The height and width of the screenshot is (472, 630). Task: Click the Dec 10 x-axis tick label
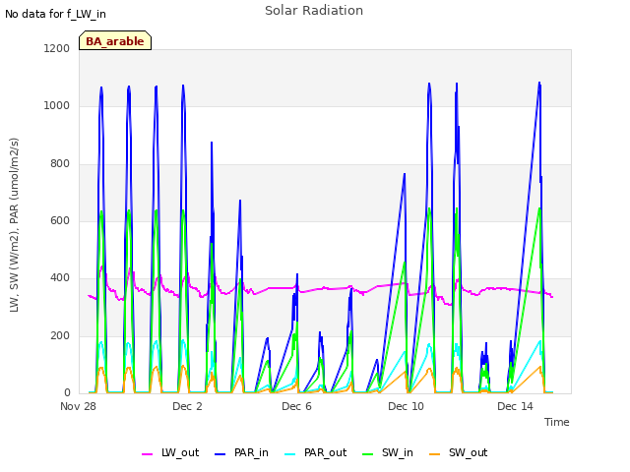coord(406,406)
